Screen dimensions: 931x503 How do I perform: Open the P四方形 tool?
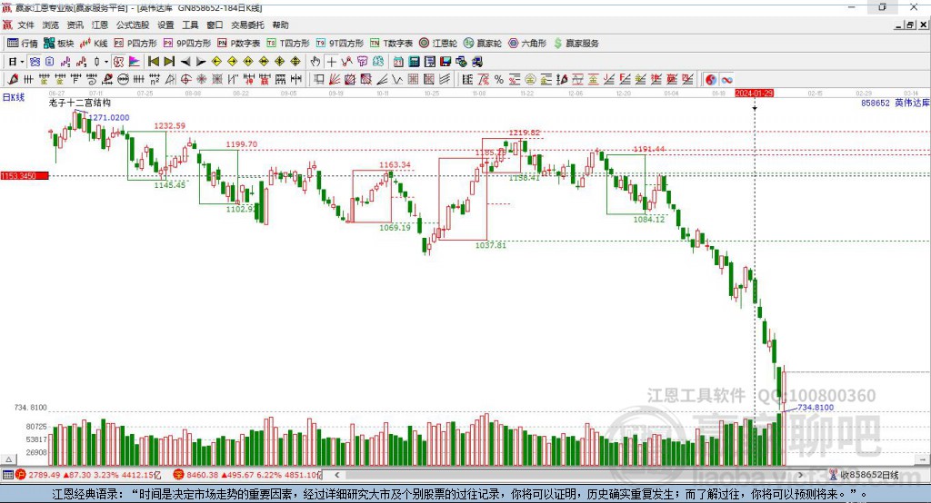tap(135, 44)
